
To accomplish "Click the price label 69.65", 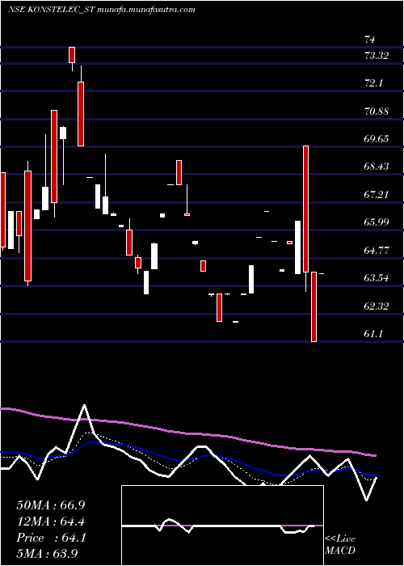I will [377, 139].
